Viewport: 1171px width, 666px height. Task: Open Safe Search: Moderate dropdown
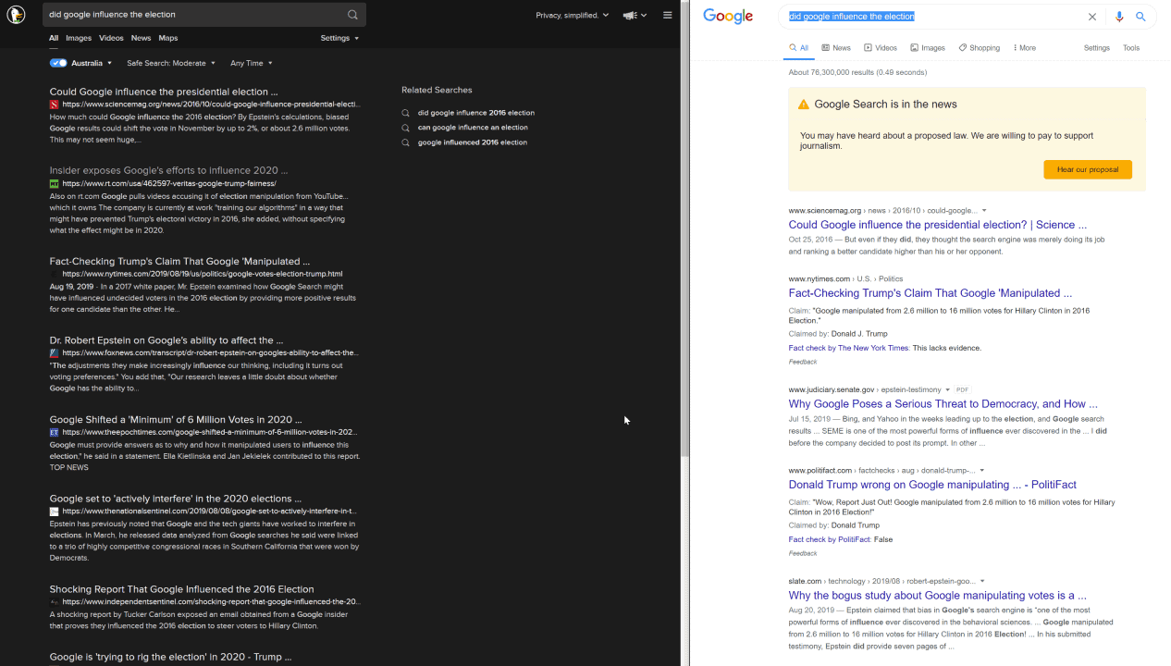[171, 63]
